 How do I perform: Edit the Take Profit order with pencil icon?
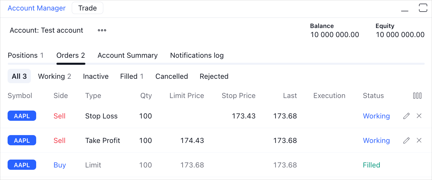[x=406, y=141]
